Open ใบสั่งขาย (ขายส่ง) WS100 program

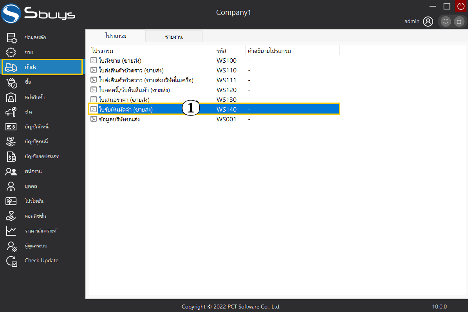point(120,61)
